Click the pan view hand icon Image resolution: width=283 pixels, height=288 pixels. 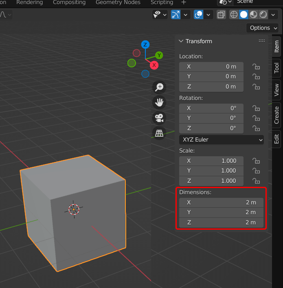159,102
